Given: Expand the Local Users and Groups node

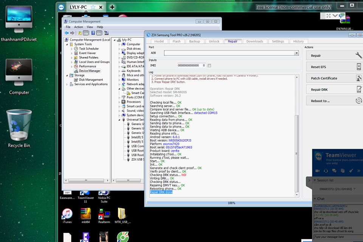Looking at the screenshot, I should (71, 62).
